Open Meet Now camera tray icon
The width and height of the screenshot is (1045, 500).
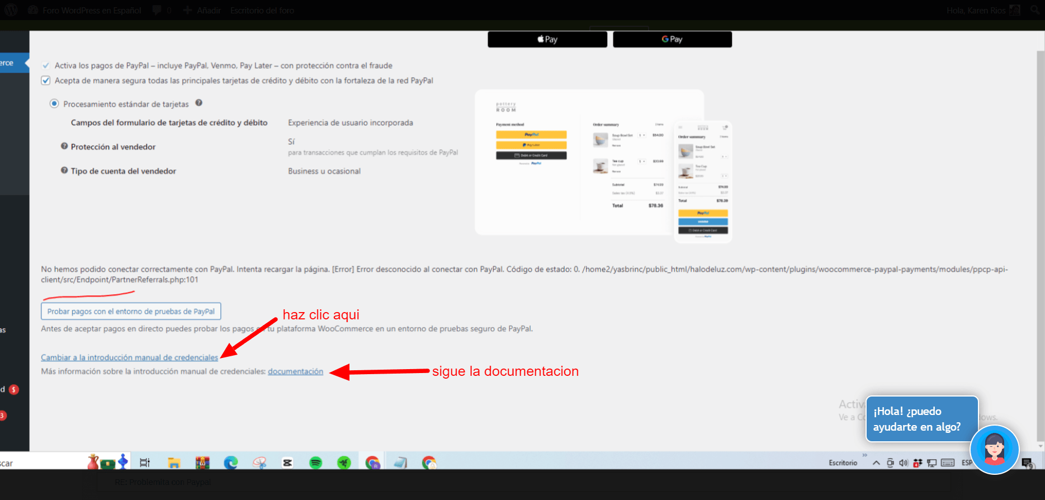(890, 463)
